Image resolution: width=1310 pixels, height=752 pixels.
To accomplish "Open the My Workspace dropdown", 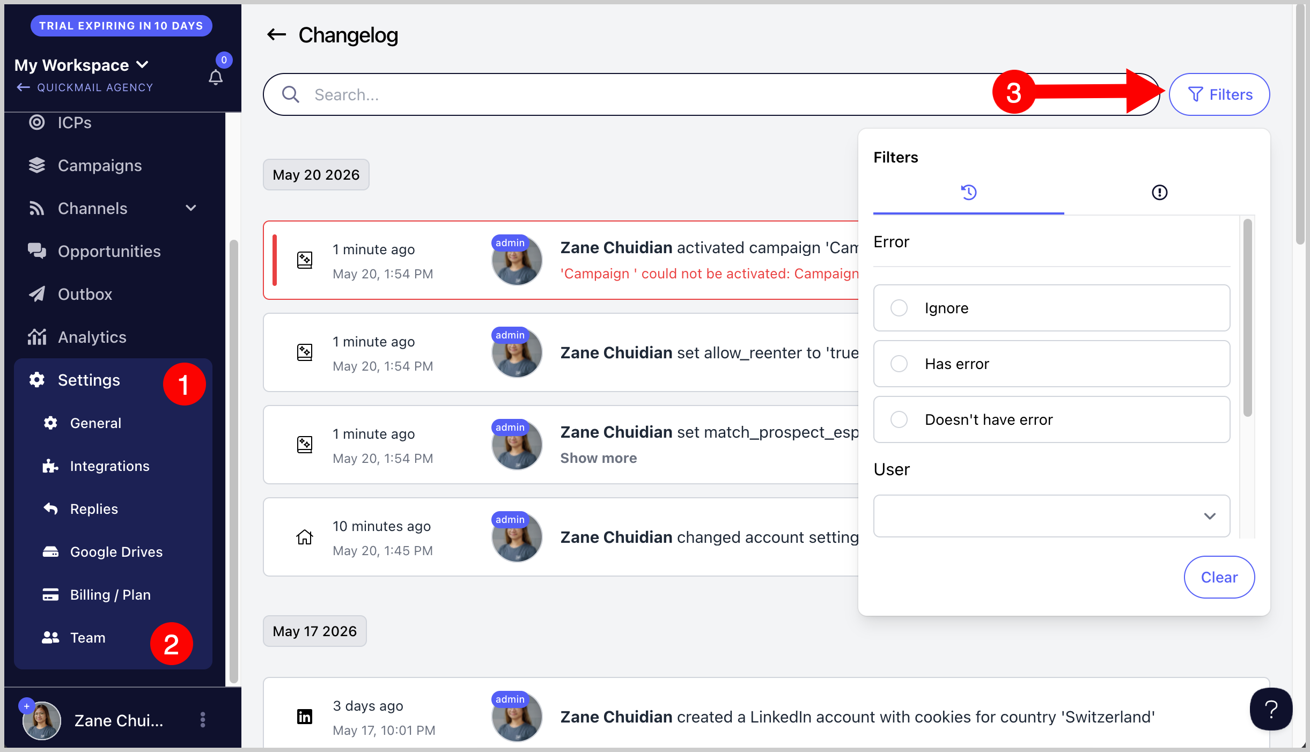I will tap(82, 65).
